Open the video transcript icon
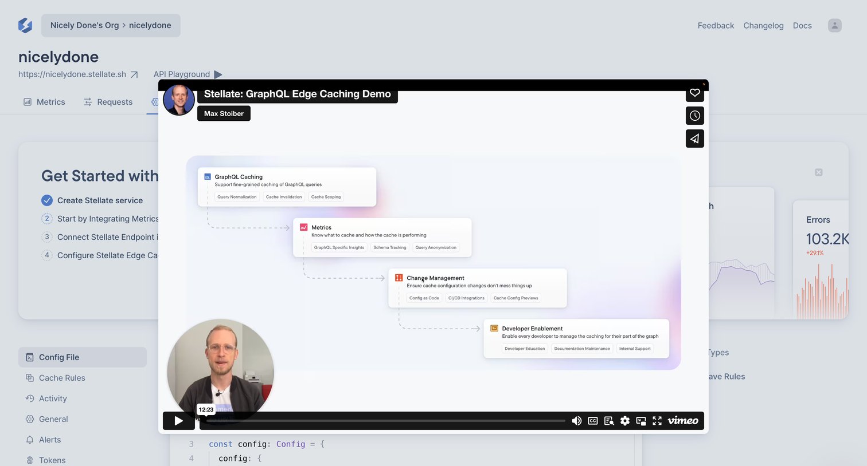 pyautogui.click(x=609, y=421)
